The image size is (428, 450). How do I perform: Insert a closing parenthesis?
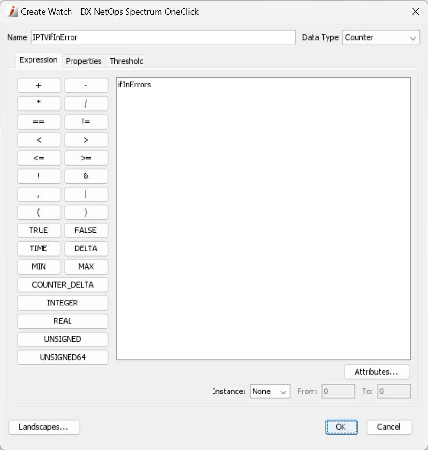(86, 212)
